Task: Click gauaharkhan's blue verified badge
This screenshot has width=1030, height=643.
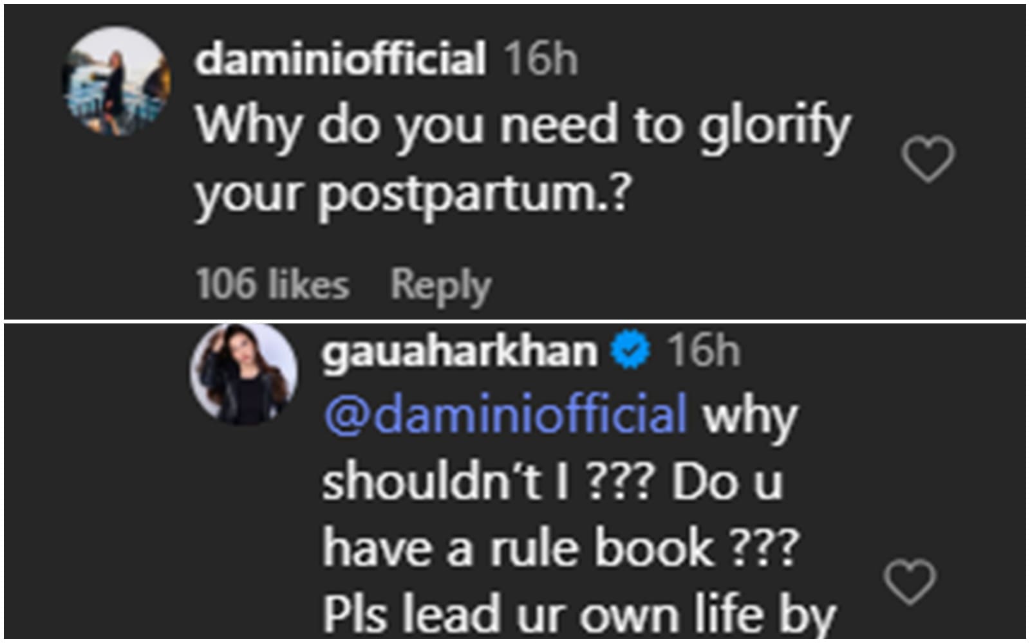Action: [x=631, y=351]
